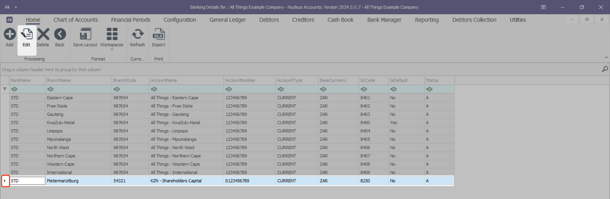Click the Delete X icon

(43, 34)
